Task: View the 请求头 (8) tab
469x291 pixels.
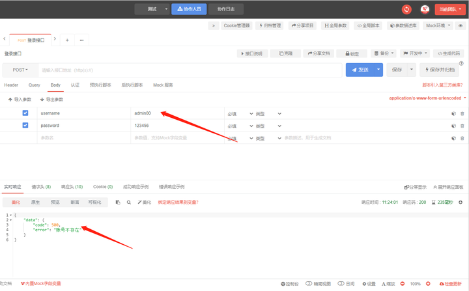Action: point(41,187)
